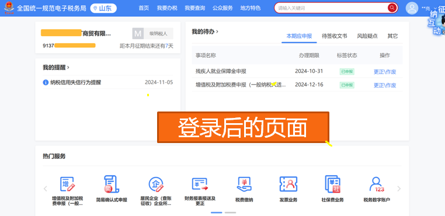Screen dimensions: 445x216
Task: Click the reminder date 2024-11-05
Action: [159, 82]
